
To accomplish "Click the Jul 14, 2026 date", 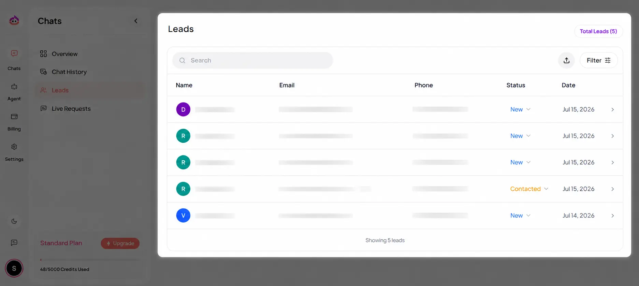I will (578, 216).
